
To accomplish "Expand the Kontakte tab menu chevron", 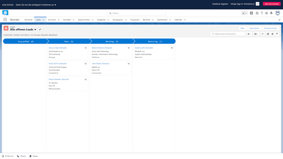I will tap(74, 20).
